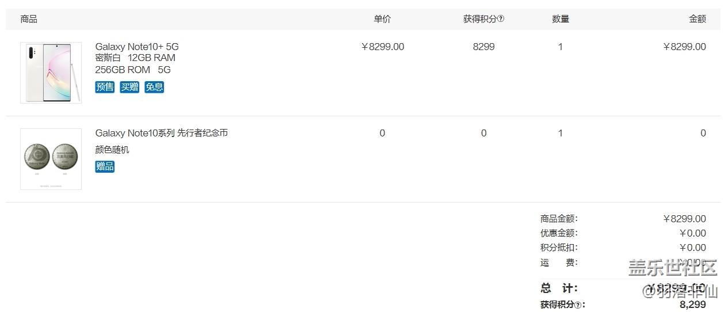The width and height of the screenshot is (728, 312).
Task: Click the Galaxy Note10+ 5G product title
Action: click(137, 47)
